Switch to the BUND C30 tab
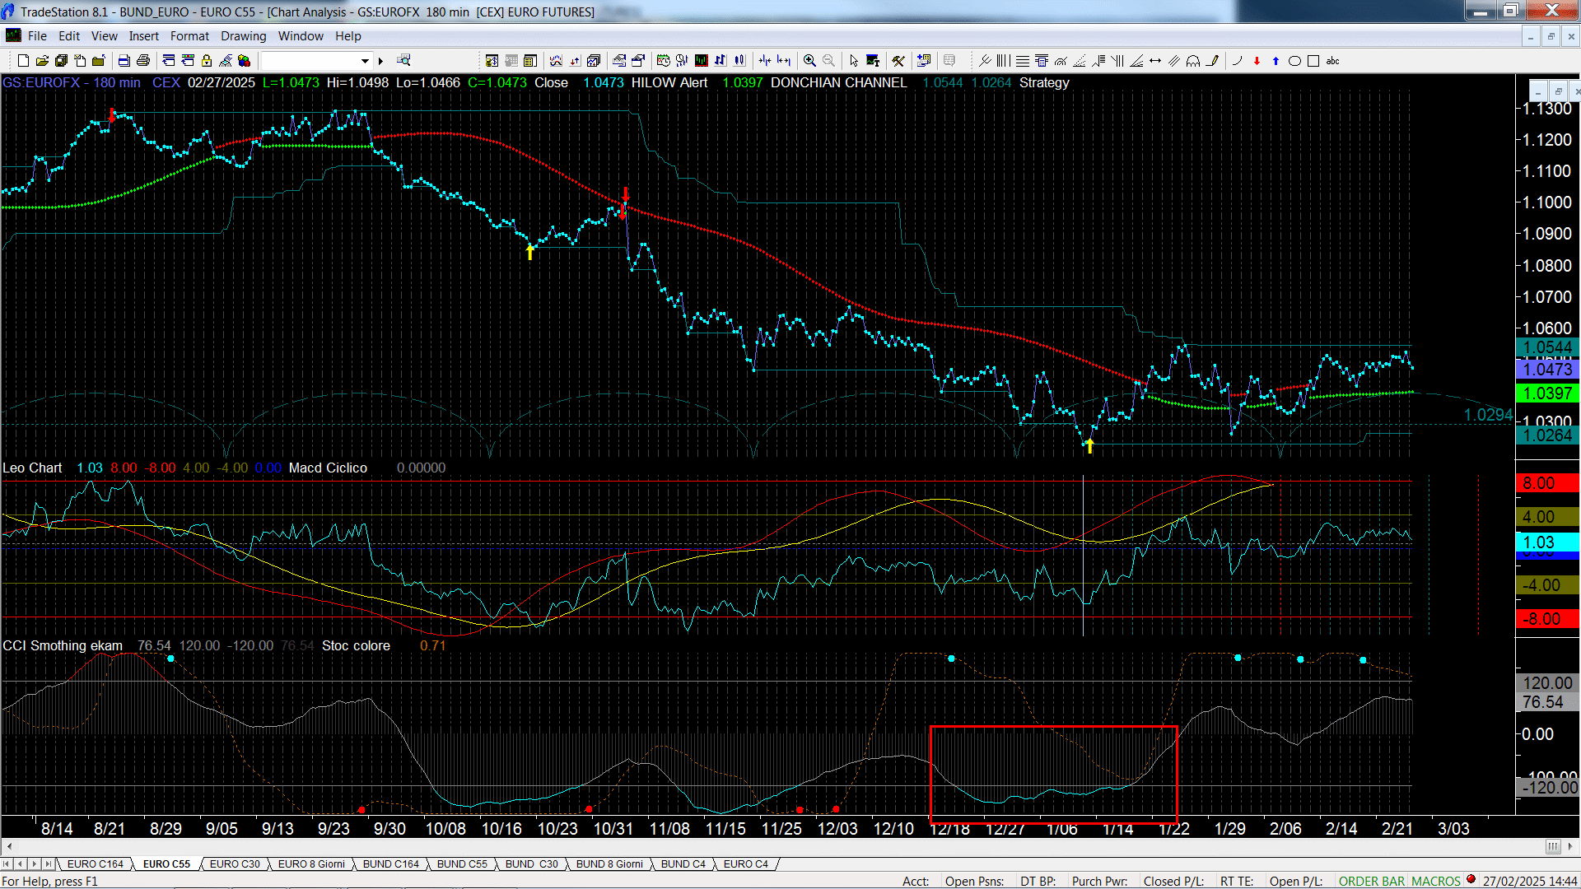 (531, 863)
